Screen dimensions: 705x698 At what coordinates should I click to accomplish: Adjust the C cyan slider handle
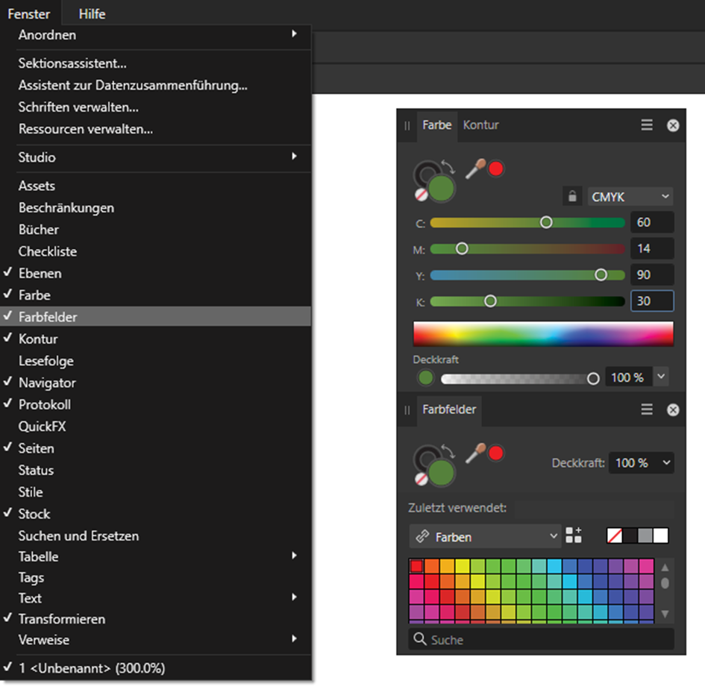pos(546,222)
